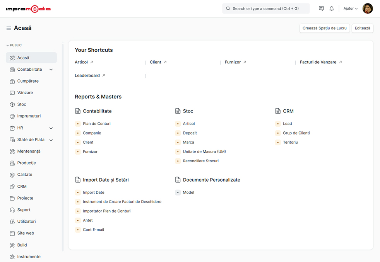The width and height of the screenshot is (380, 262).
Task: Select the Stoc icon in the sidebar
Action: click(12, 104)
